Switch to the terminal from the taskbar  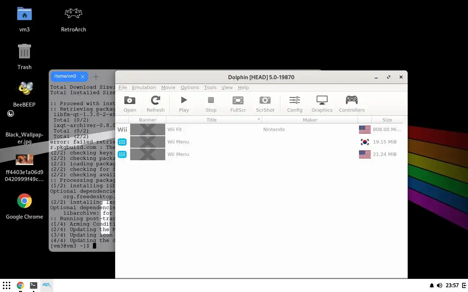[x=33, y=285]
